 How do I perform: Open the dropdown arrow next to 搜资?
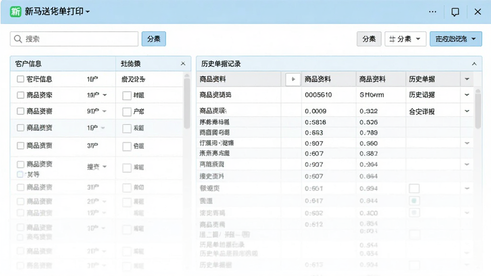(105, 167)
